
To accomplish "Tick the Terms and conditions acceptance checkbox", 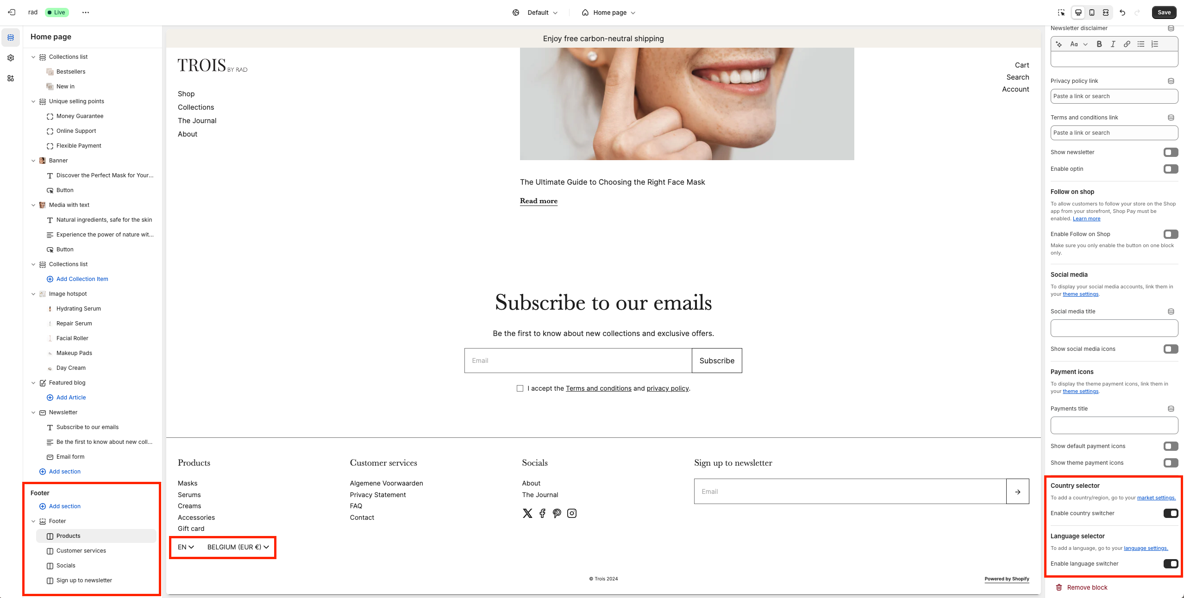I will click(x=520, y=388).
